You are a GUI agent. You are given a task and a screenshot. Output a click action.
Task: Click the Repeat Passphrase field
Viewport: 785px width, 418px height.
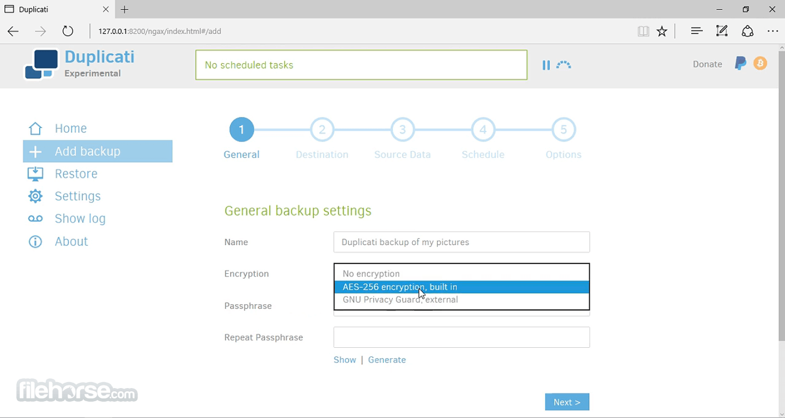462,337
